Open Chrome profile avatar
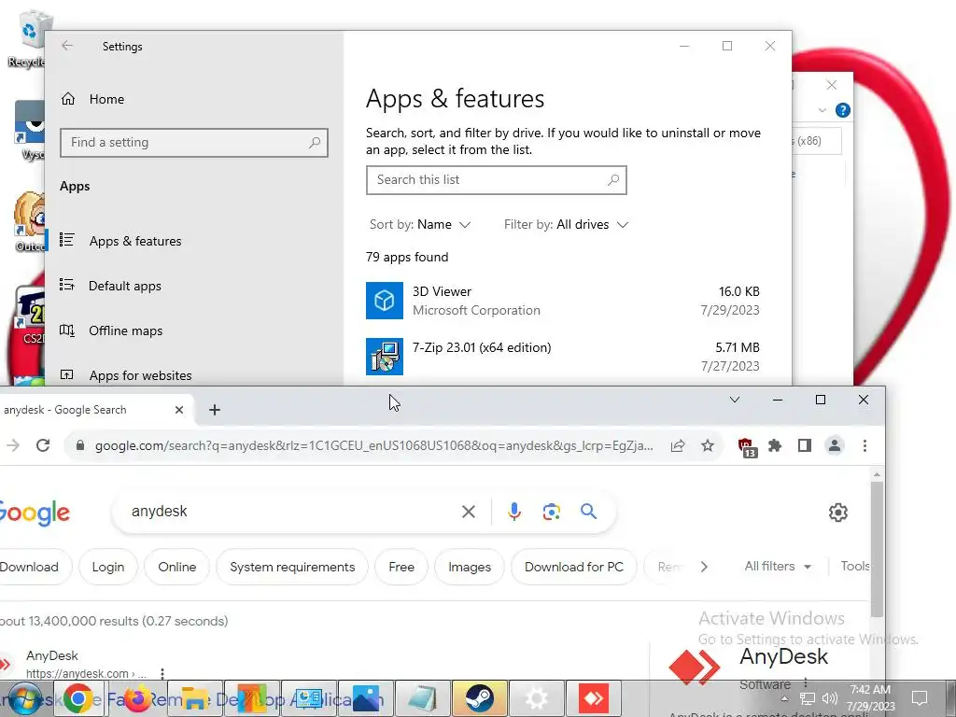The width and height of the screenshot is (956, 717). pyautogui.click(x=834, y=445)
